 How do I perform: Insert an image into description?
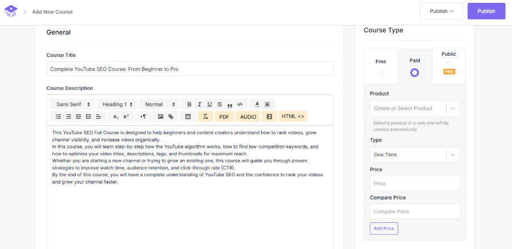160,116
